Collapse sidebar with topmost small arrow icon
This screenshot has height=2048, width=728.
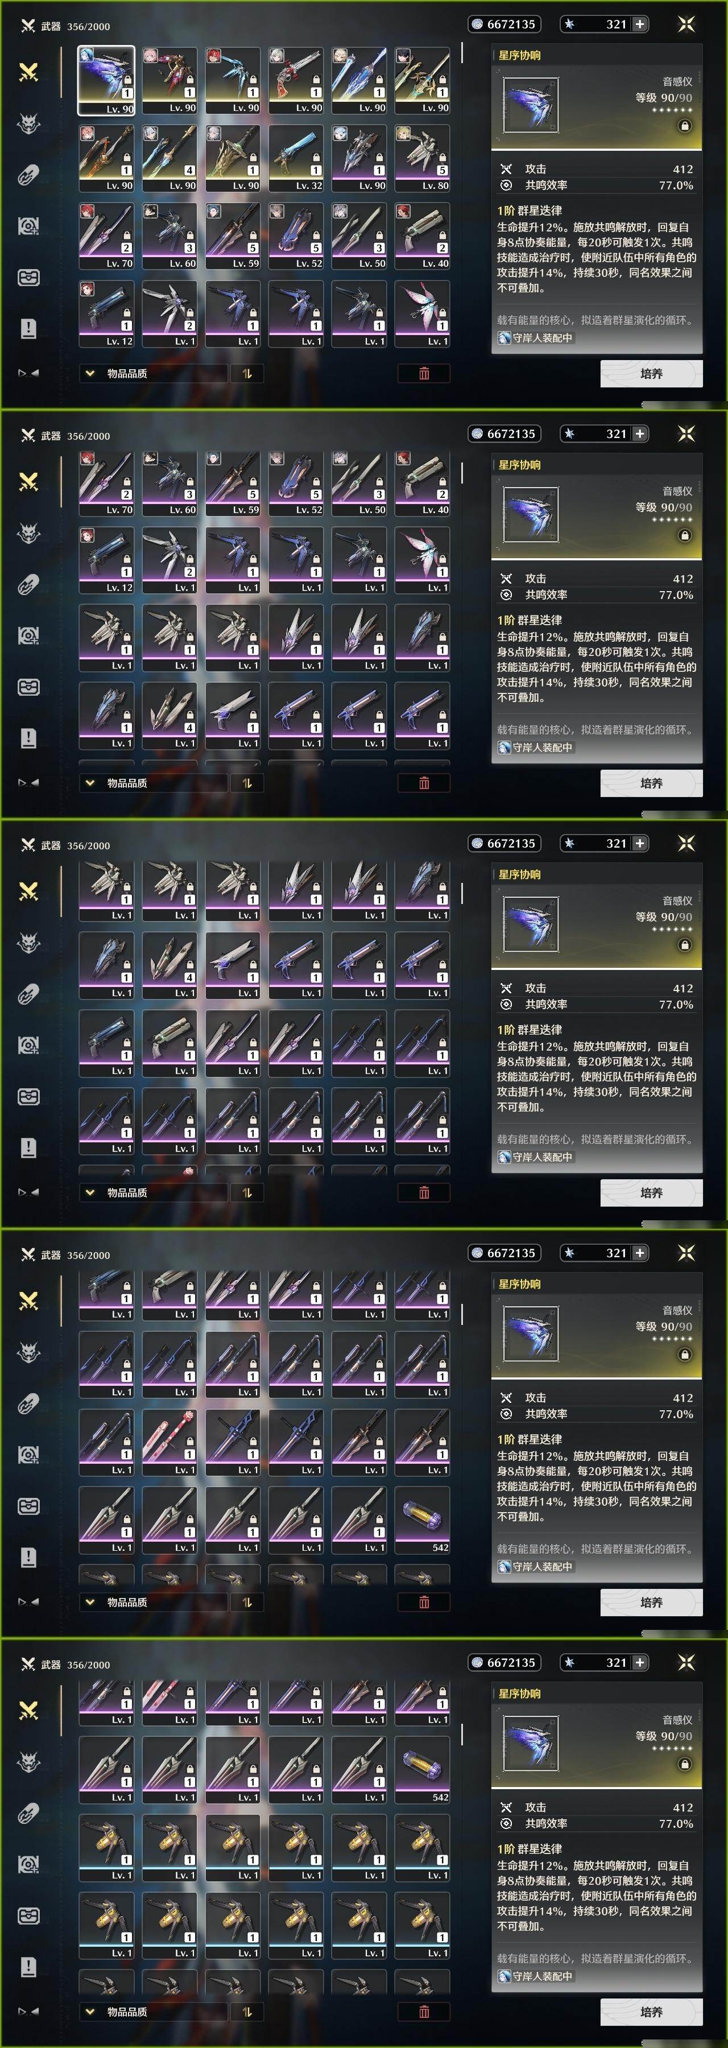coord(28,373)
